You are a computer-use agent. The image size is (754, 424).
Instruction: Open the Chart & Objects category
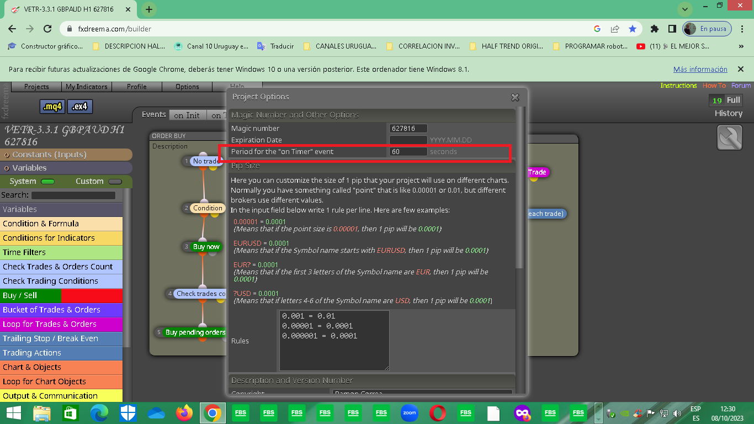[61, 367]
